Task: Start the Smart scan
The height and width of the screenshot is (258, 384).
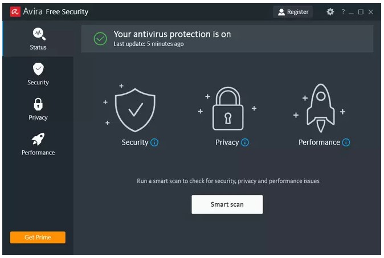Action: 227,204
